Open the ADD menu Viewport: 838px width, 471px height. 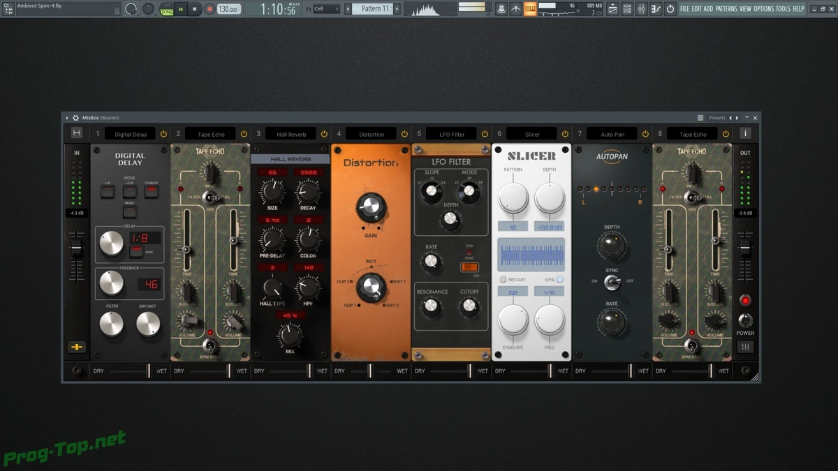(x=708, y=9)
